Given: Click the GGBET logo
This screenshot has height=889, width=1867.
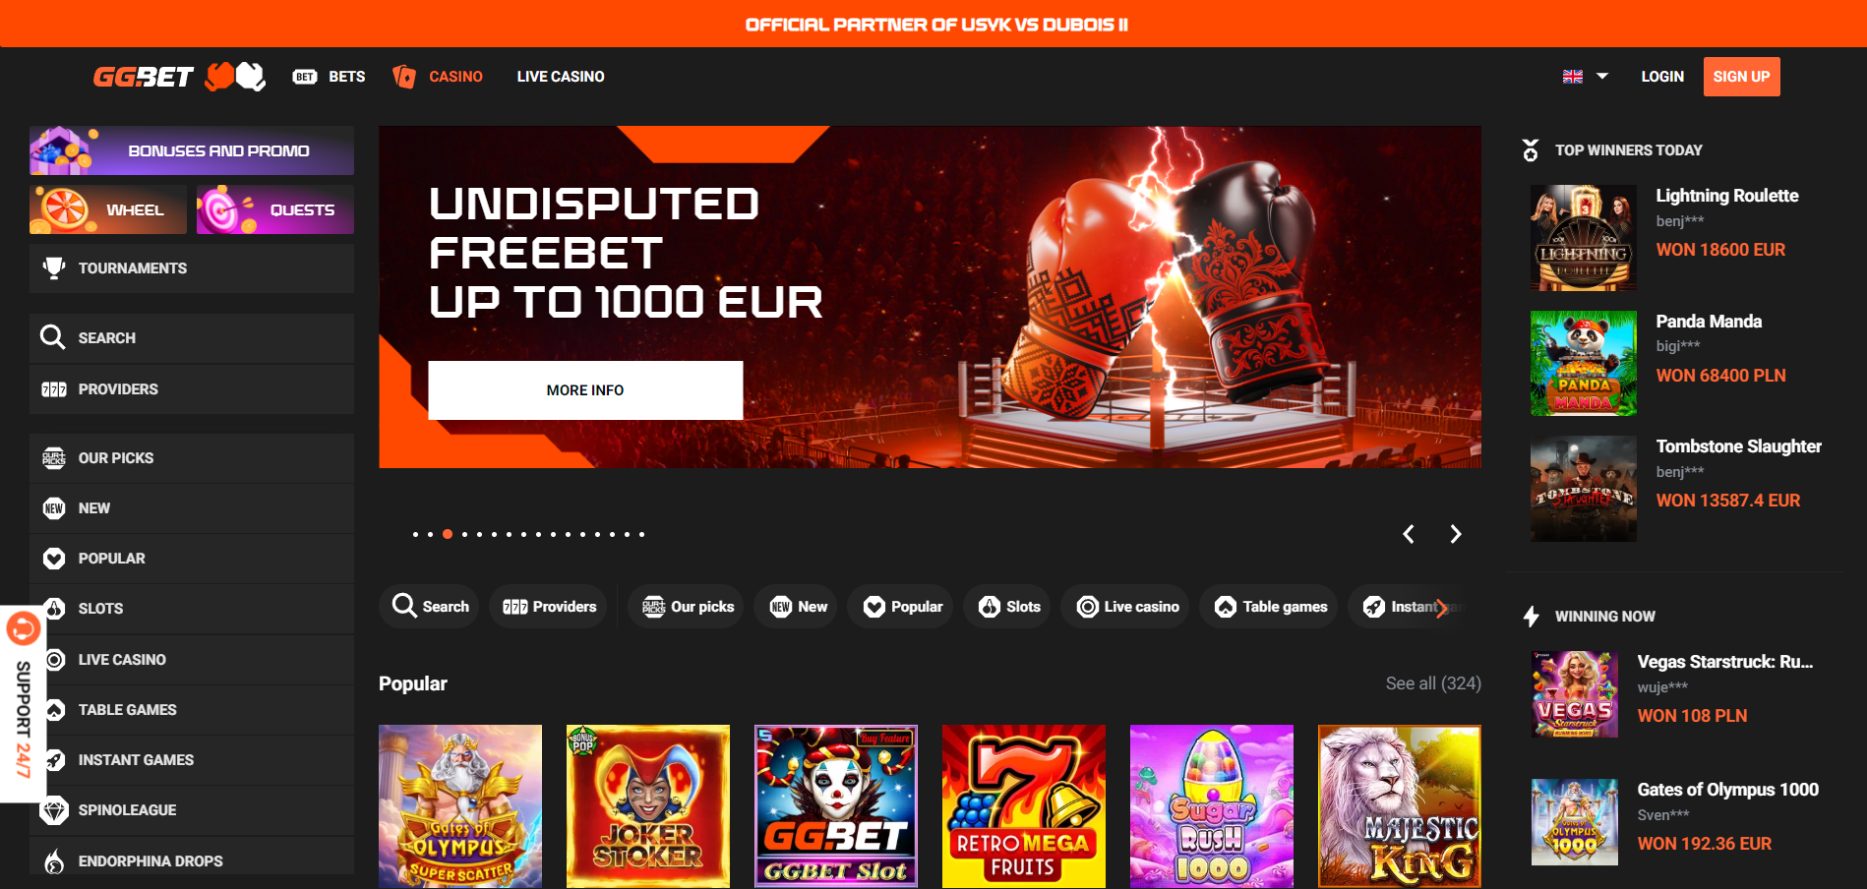Looking at the screenshot, I should click(179, 76).
